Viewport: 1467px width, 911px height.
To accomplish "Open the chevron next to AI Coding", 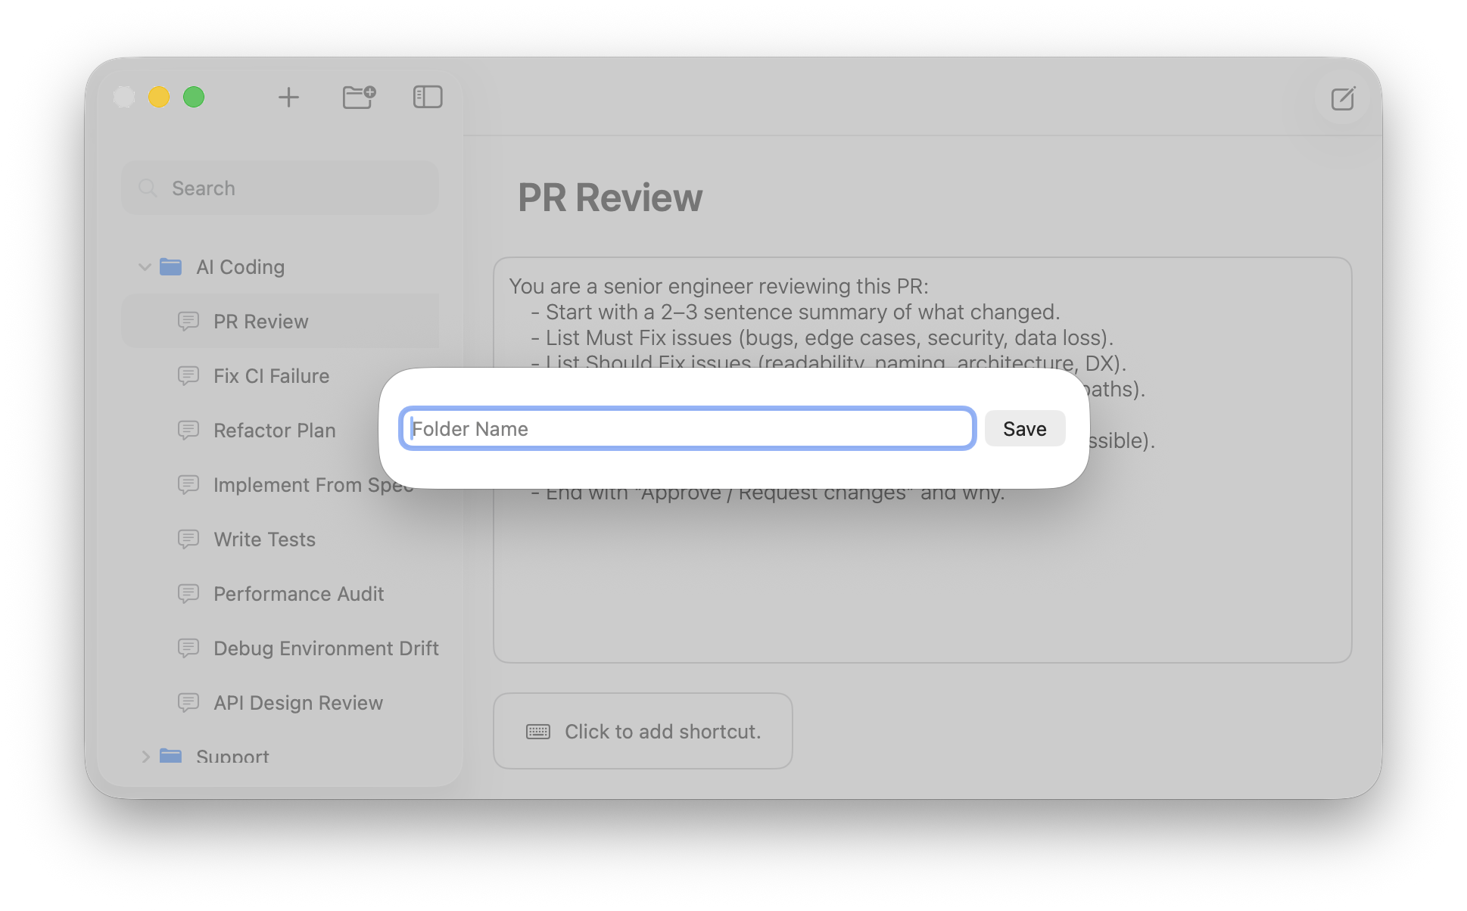I will coord(145,266).
